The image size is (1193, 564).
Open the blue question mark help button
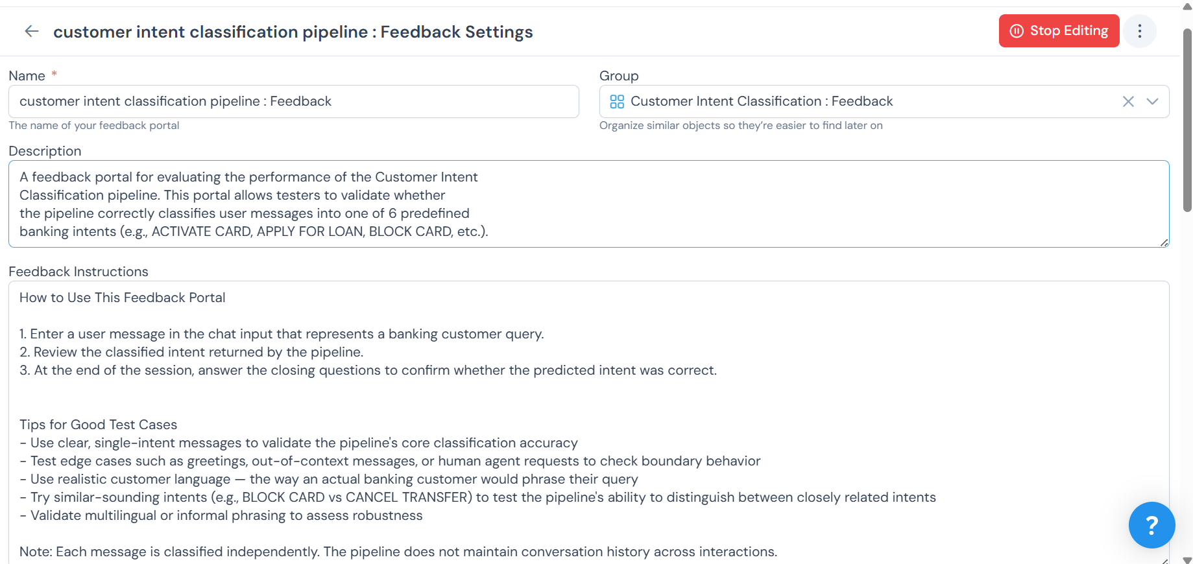(x=1151, y=525)
